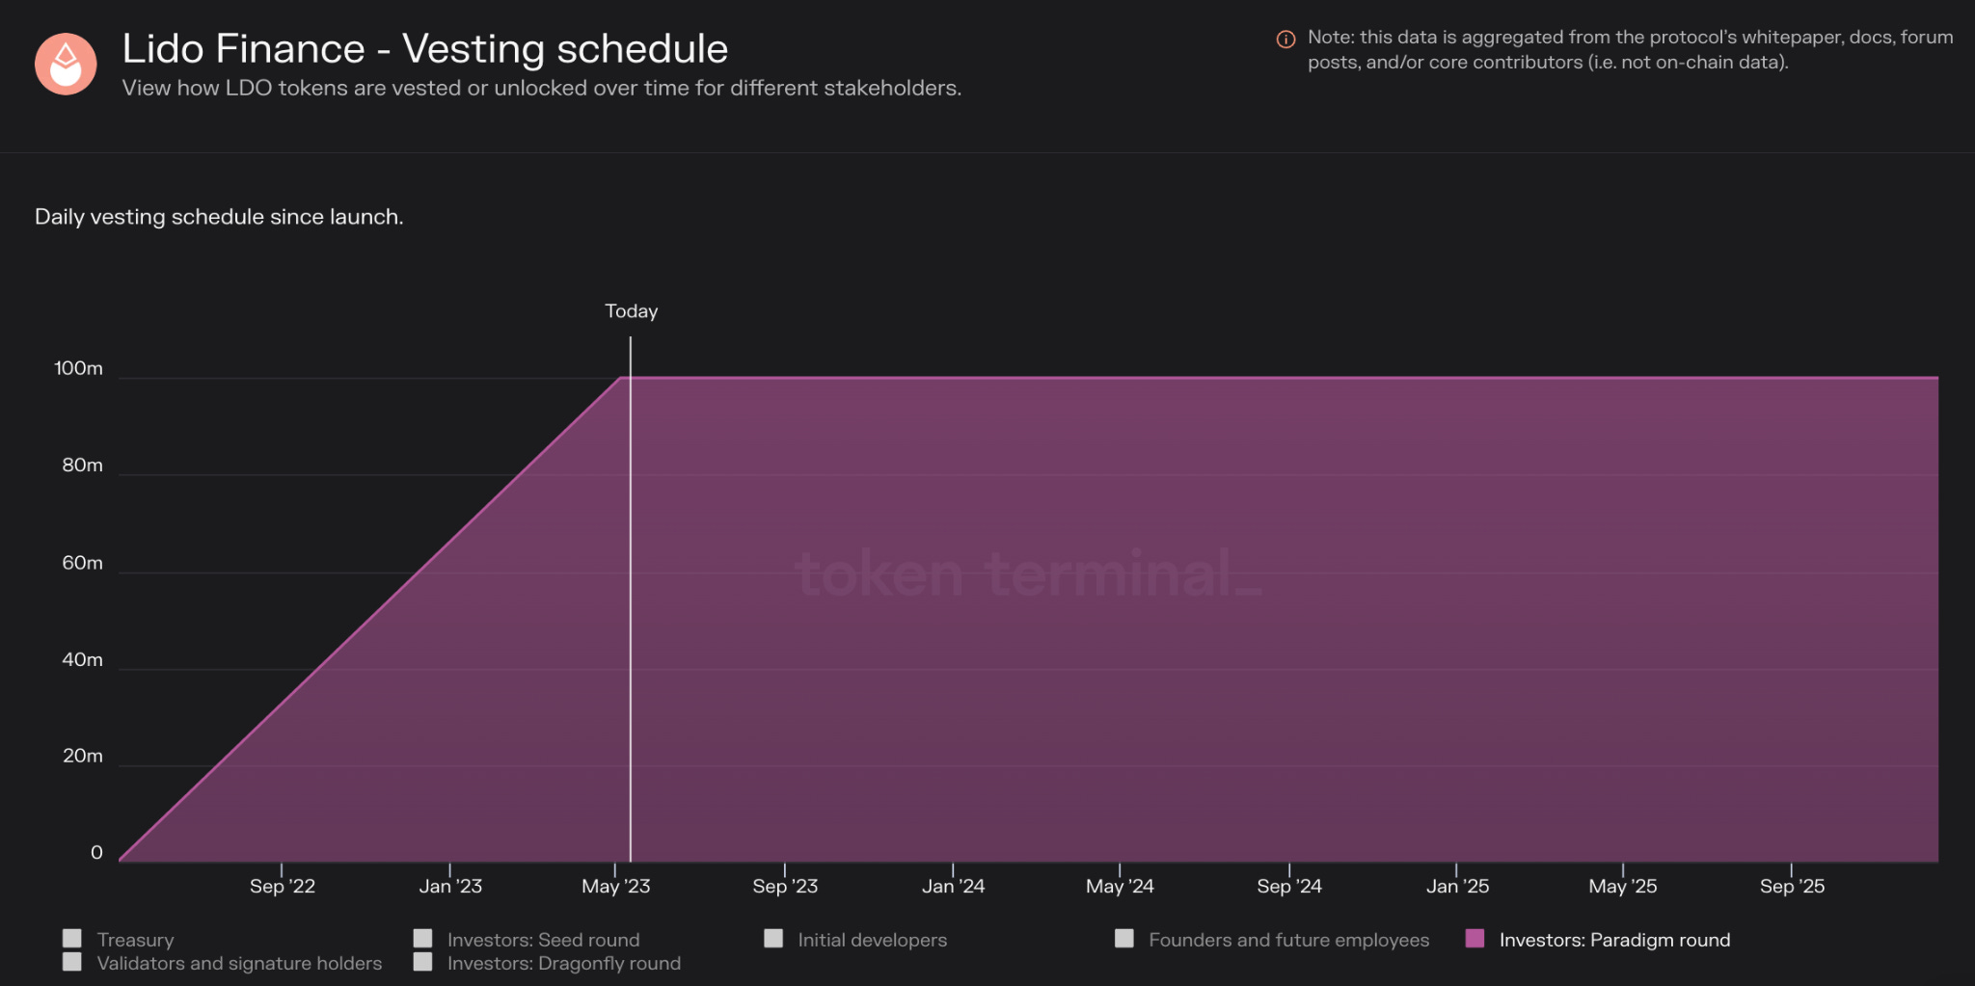
Task: Click the May '23 axis label
Action: pos(616,887)
